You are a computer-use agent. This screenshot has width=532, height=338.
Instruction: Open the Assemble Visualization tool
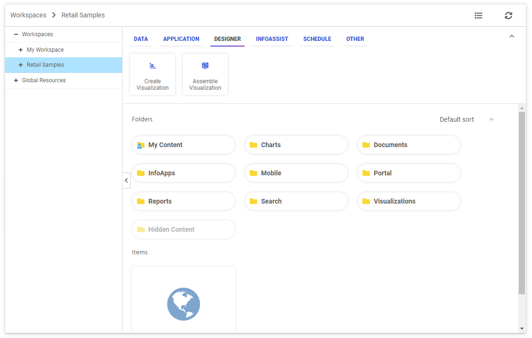(x=205, y=74)
